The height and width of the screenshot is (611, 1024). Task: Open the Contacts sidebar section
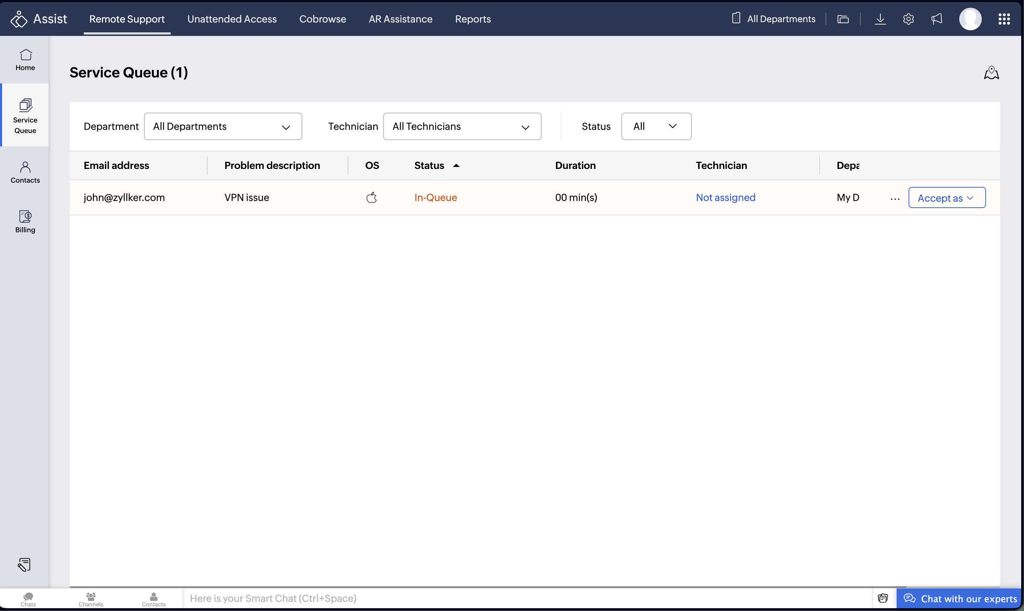25,172
